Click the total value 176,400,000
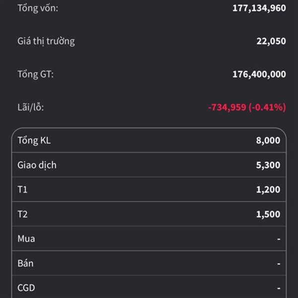 [x=259, y=74]
